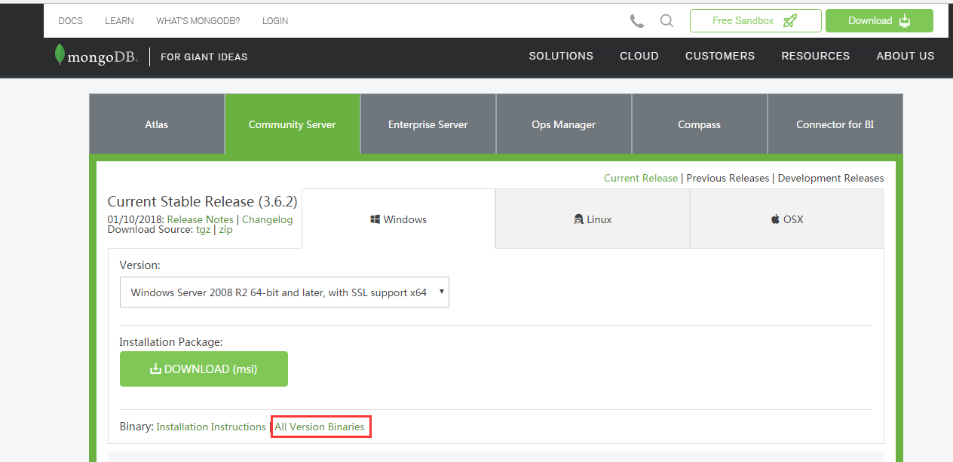Click the LOGIN link
Image resolution: width=953 pixels, height=462 pixels.
tap(275, 21)
